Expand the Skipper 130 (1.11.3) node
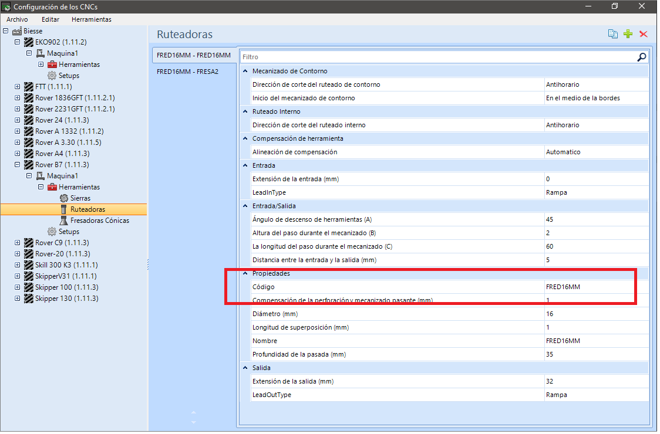 17,299
